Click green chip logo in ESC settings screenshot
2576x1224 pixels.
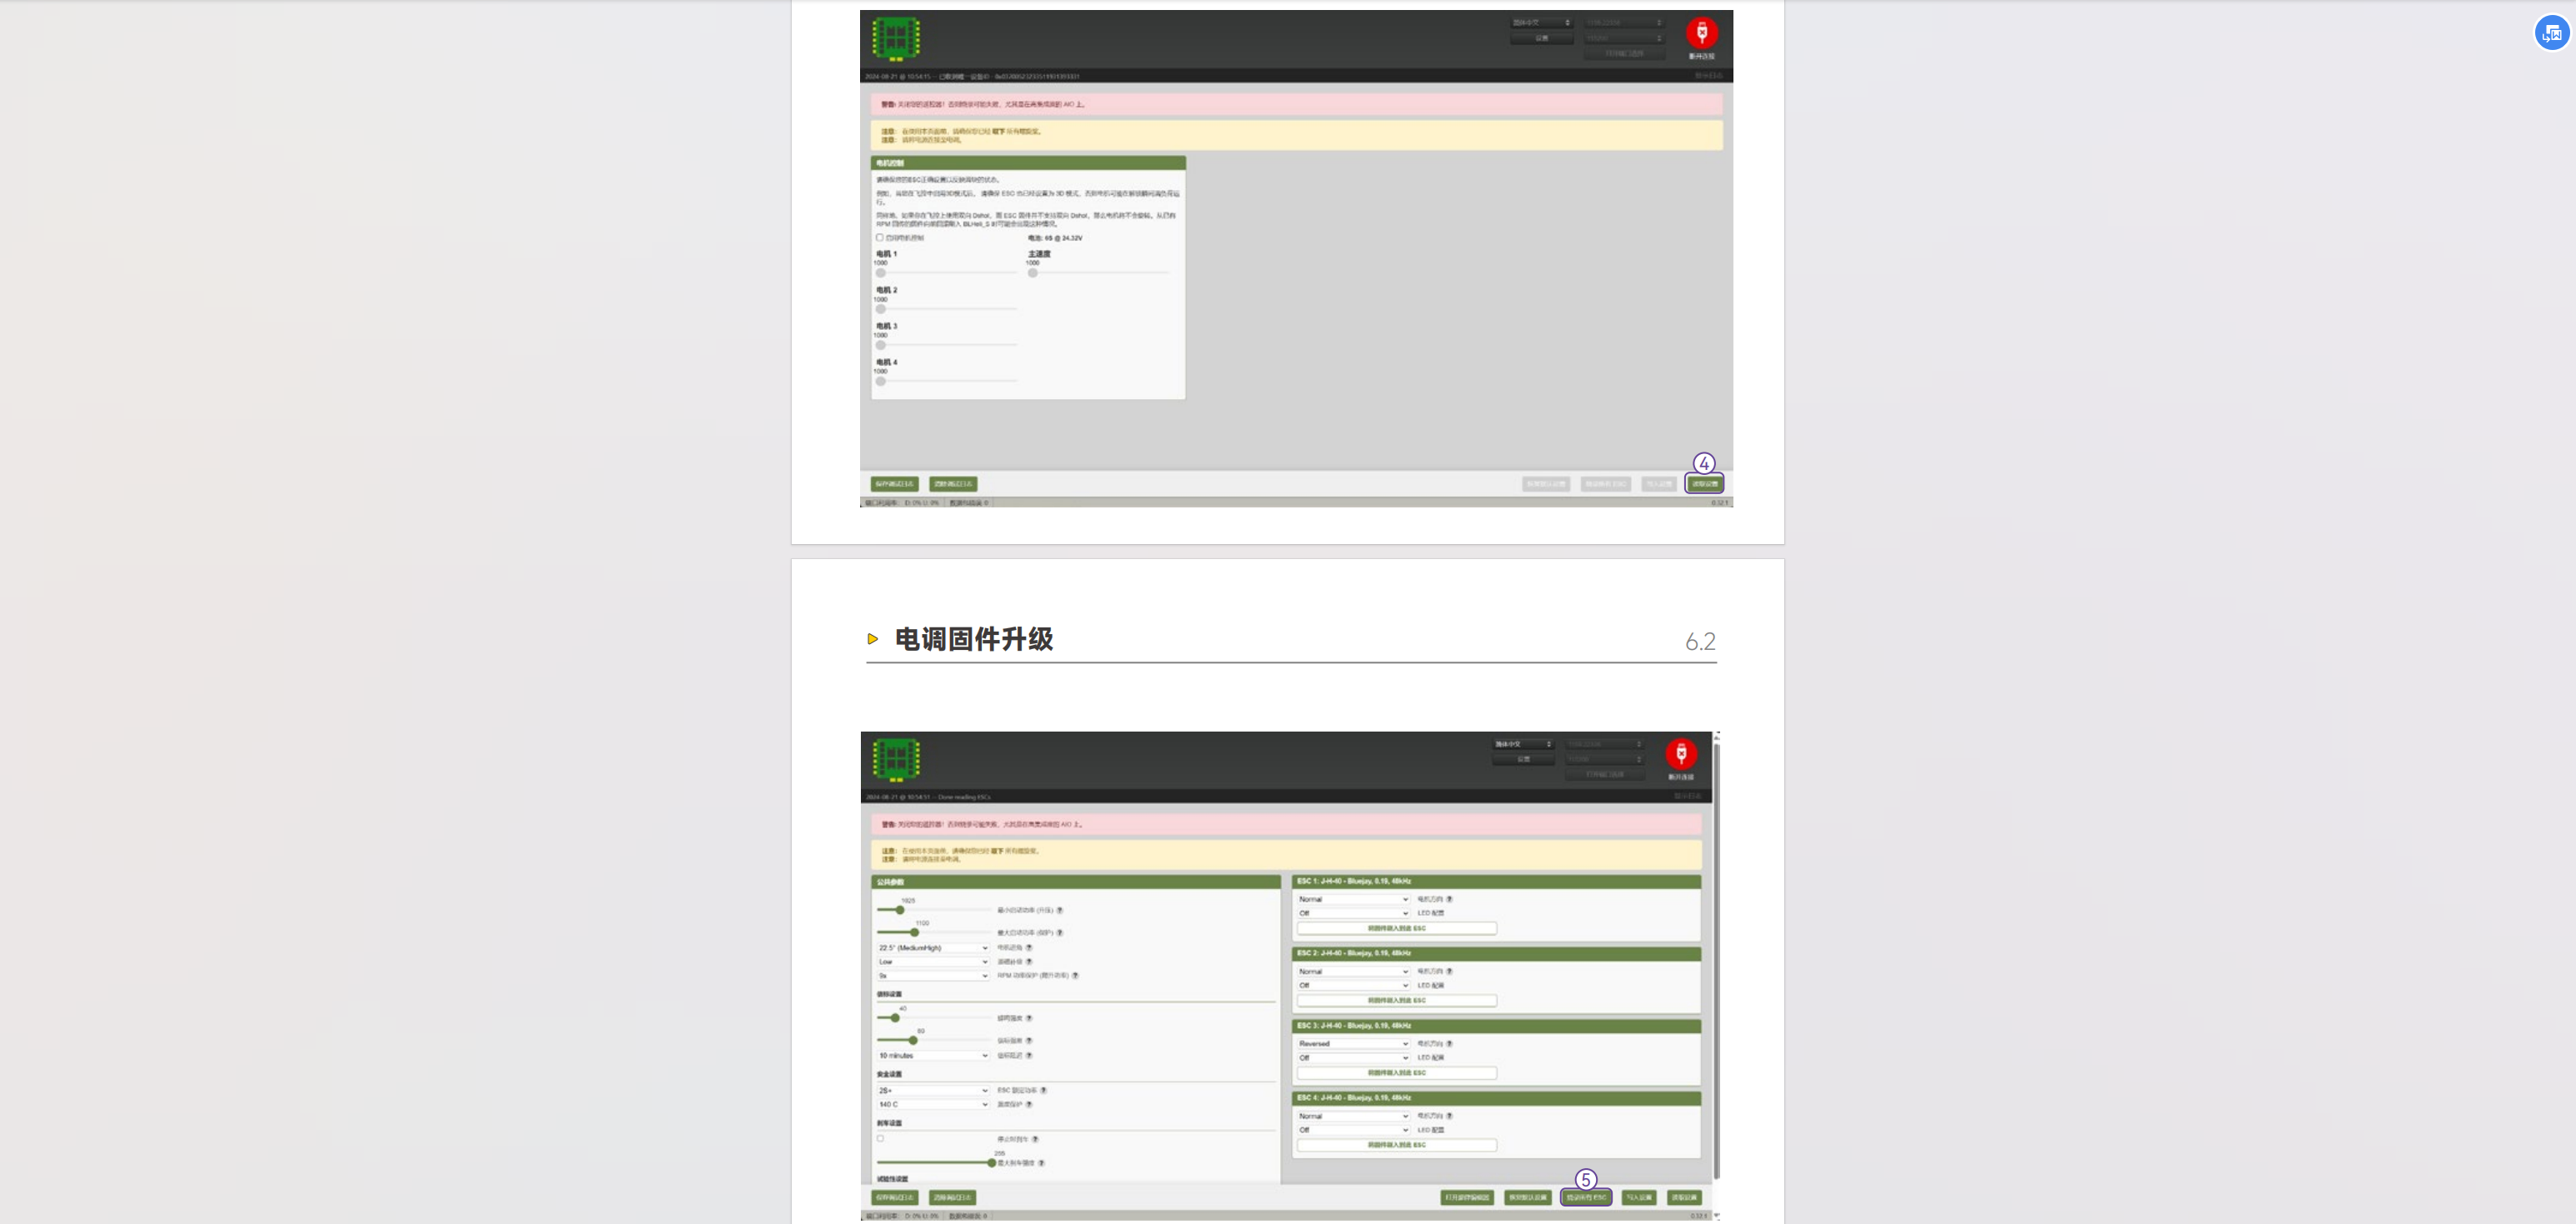(896, 759)
